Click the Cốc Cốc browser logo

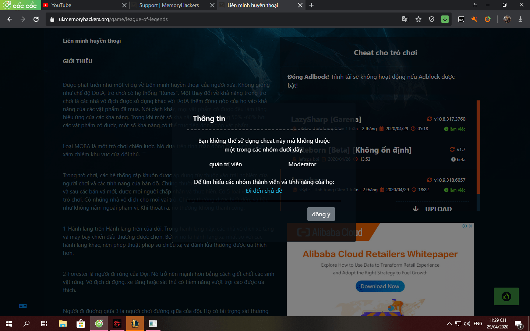tap(20, 5)
